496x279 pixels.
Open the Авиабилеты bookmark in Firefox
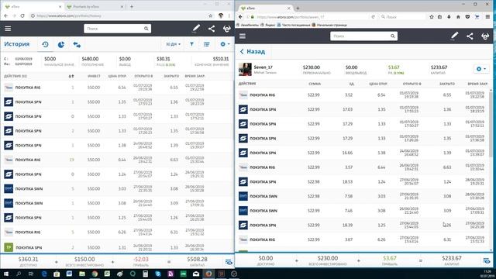pos(247,25)
